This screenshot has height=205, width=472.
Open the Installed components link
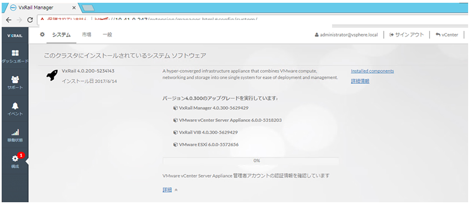[373, 71]
